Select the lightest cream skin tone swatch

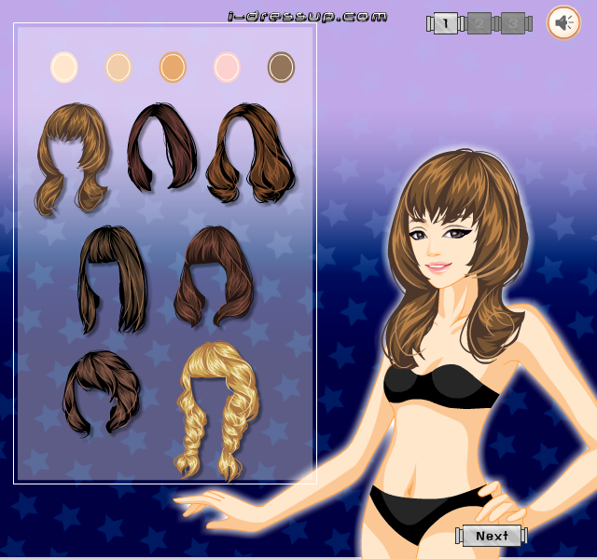click(x=64, y=67)
